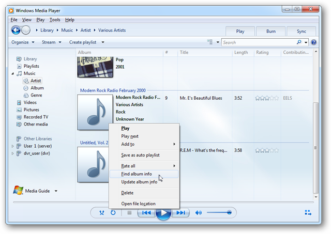The image size is (331, 234).
Task: Open the View menu
Action: [x=27, y=20]
